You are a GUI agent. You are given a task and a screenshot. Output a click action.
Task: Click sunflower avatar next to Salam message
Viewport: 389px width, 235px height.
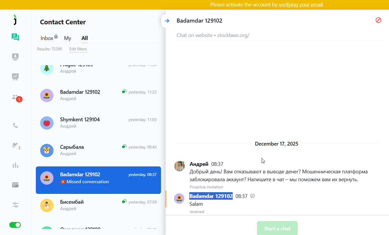tap(179, 199)
